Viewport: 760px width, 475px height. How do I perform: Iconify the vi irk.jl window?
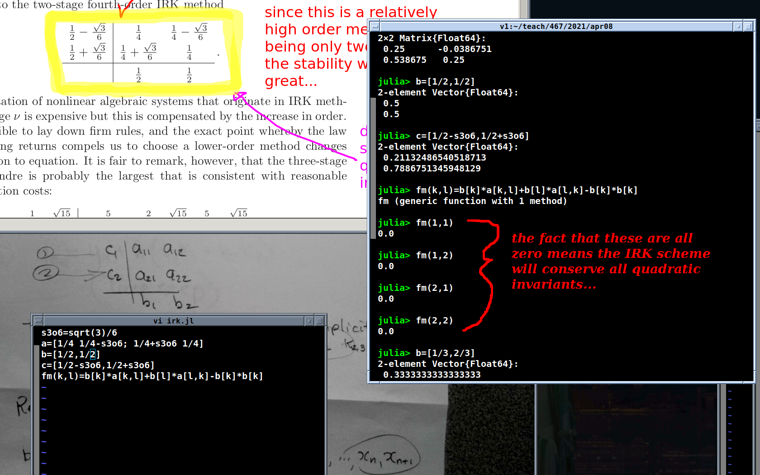(x=309, y=321)
